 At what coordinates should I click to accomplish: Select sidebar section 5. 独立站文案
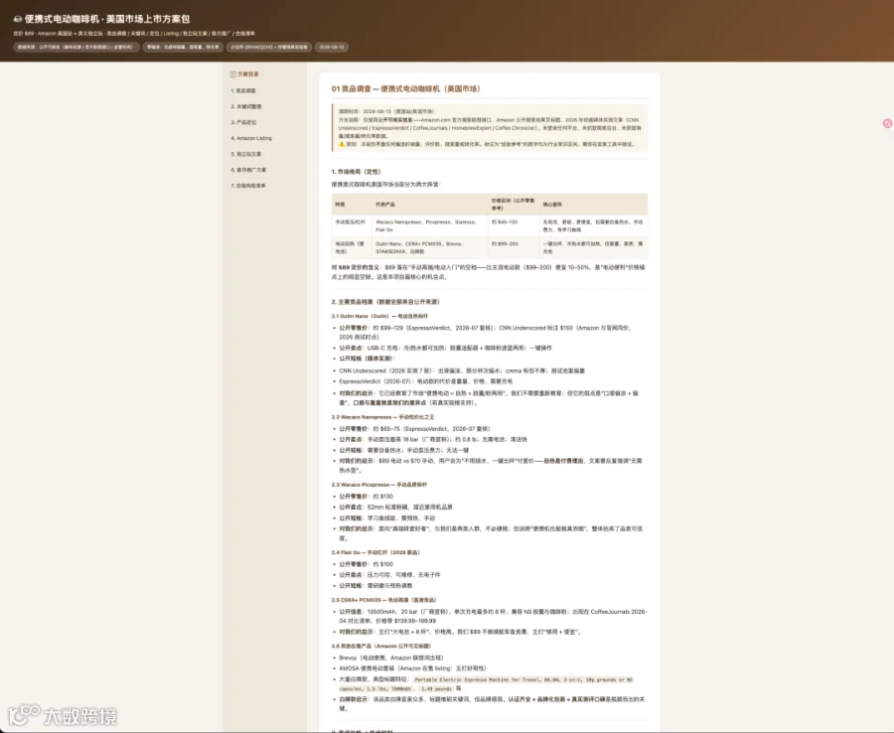click(246, 155)
